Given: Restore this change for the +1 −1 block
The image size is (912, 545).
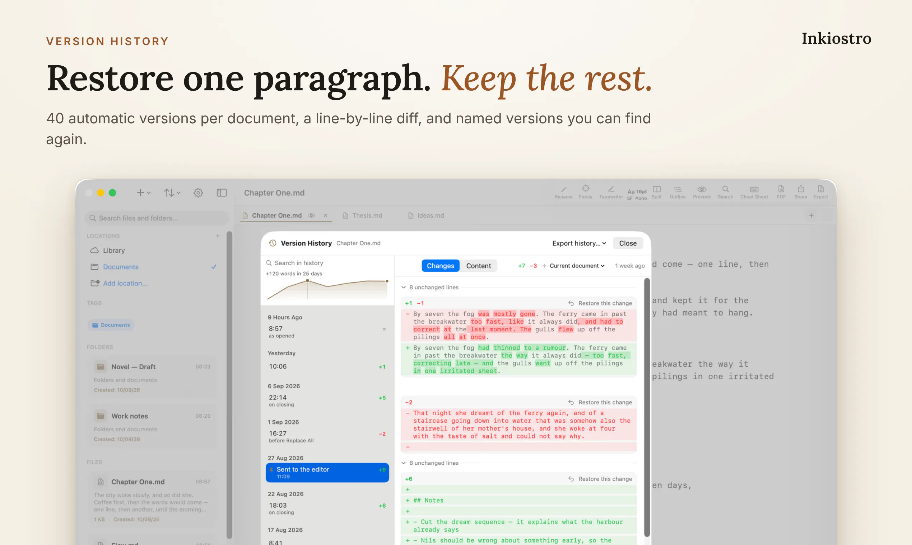Looking at the screenshot, I should [x=600, y=303].
